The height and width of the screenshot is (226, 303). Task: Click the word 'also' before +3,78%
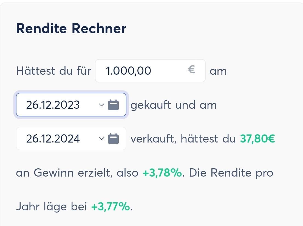(x=128, y=173)
